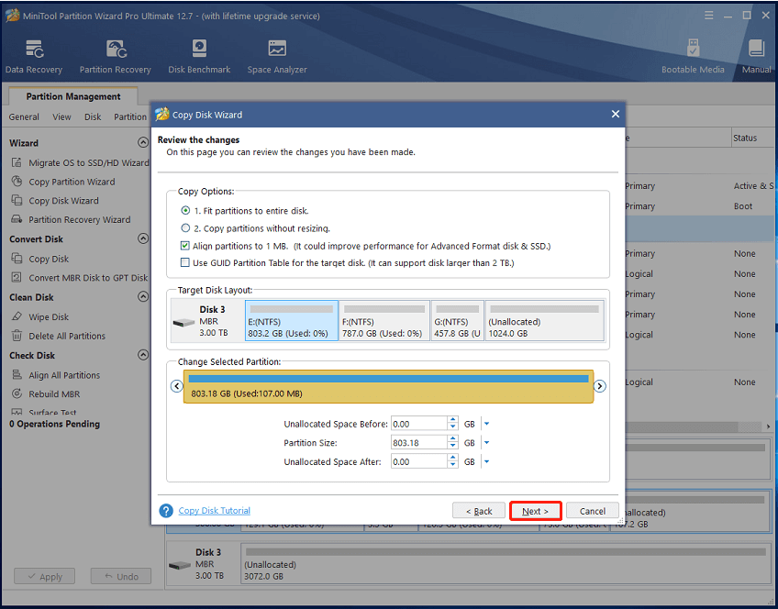The image size is (778, 609).
Task: Open the Bootable Media builder
Action: 693,57
